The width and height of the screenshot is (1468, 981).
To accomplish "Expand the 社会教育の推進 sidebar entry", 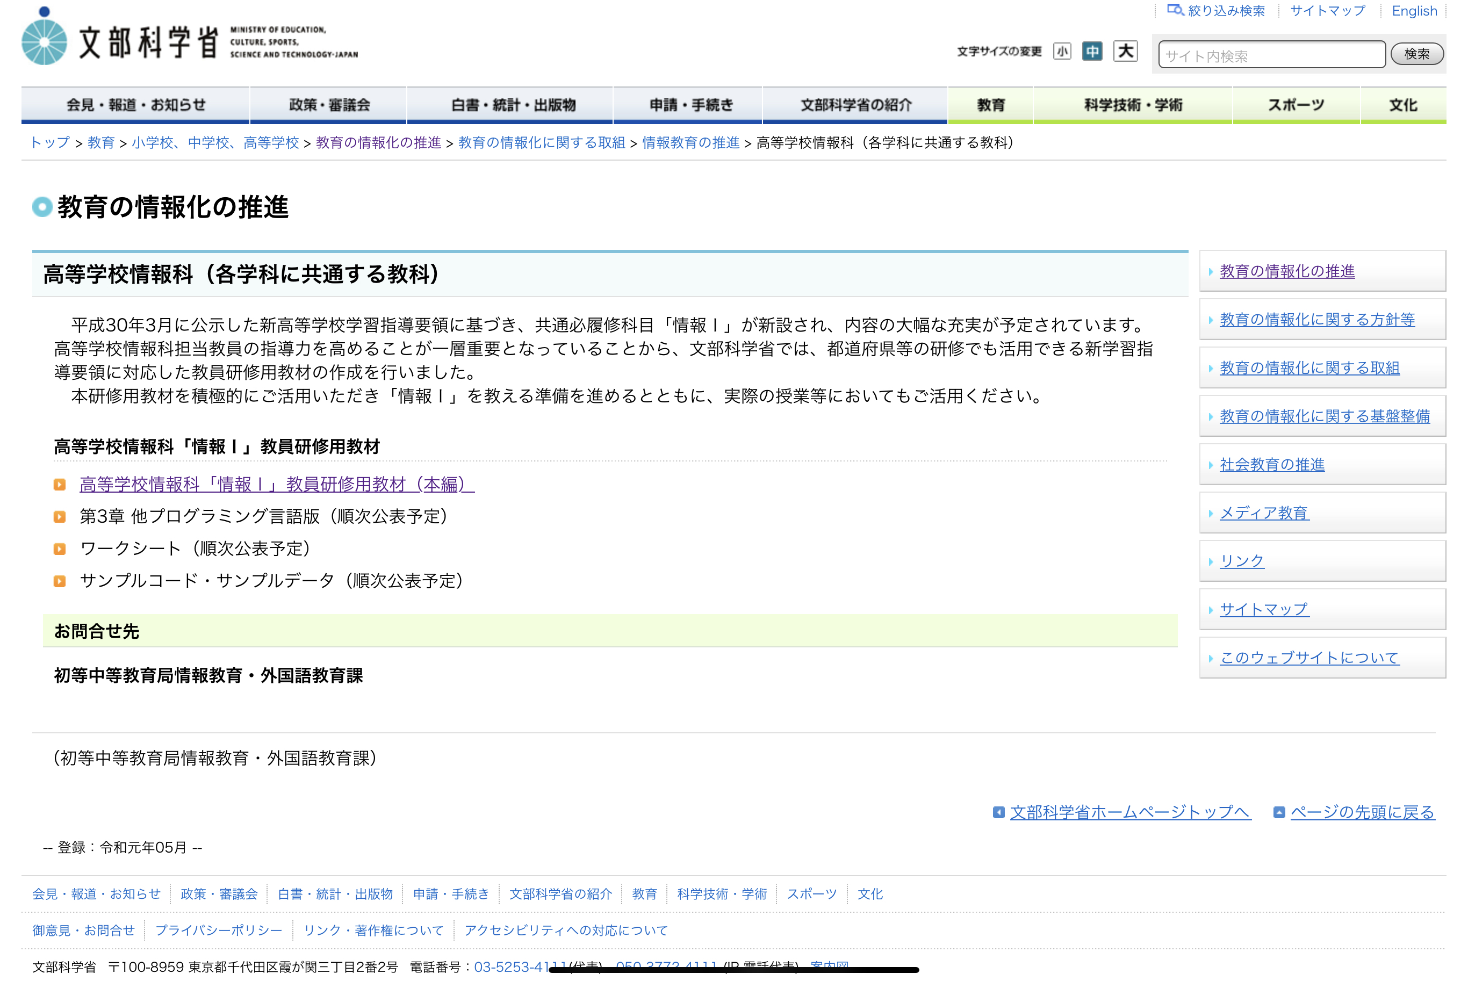I will coord(1271,464).
